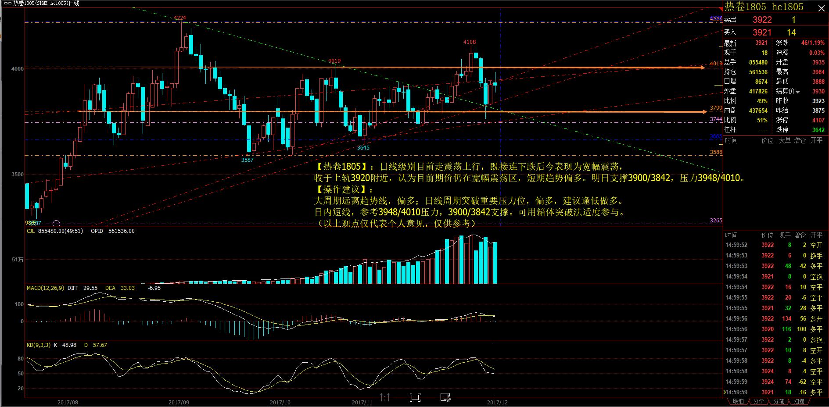The image size is (829, 407).
Task: Click the chain link icon beside chart title
Action: 7,4
